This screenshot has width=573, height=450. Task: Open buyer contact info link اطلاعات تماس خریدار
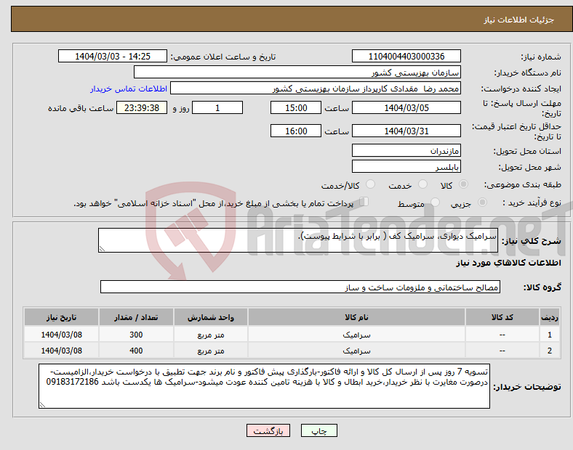(x=129, y=89)
